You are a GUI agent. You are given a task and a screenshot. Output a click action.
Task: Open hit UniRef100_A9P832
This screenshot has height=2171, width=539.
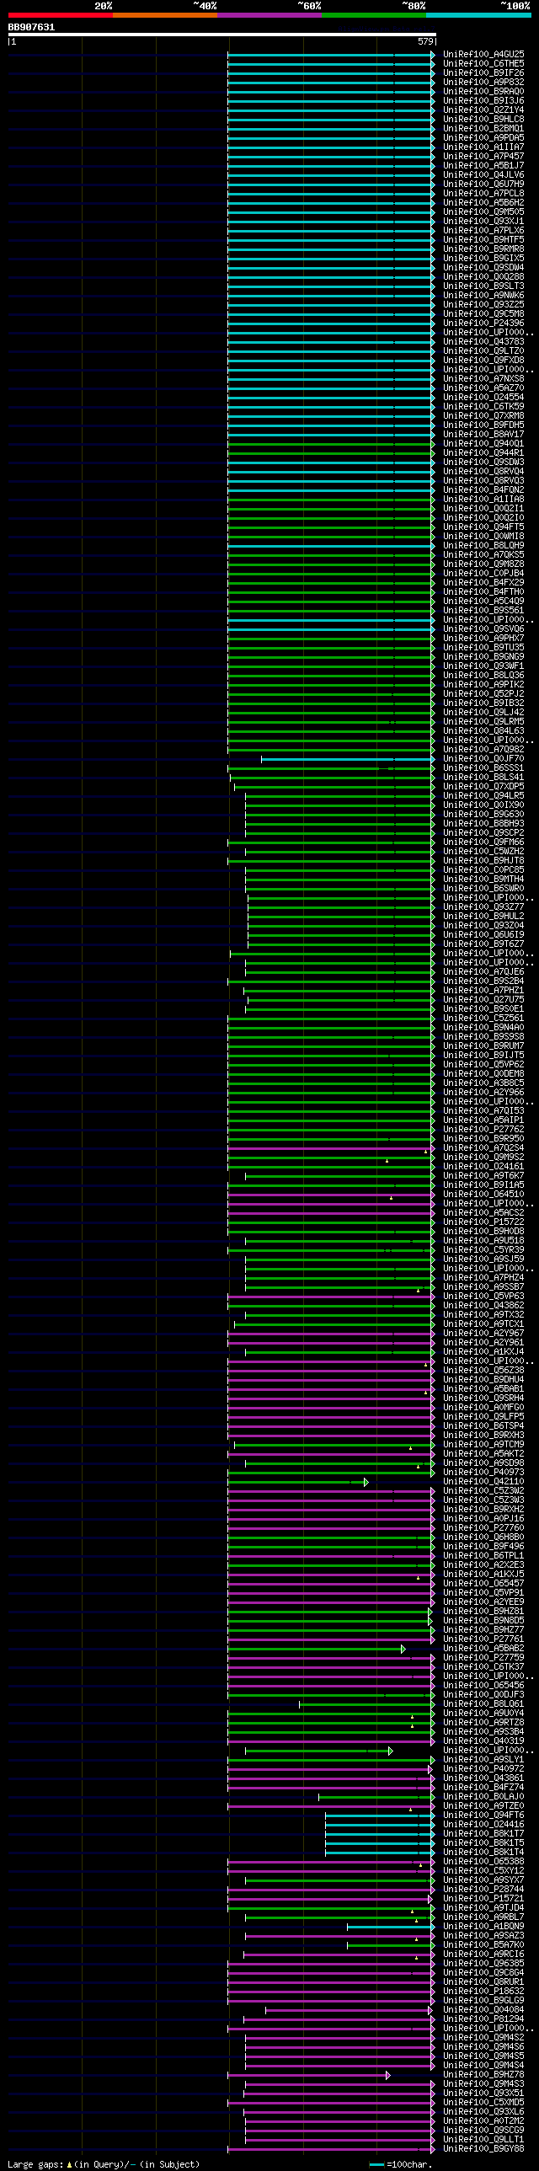coord(483,82)
